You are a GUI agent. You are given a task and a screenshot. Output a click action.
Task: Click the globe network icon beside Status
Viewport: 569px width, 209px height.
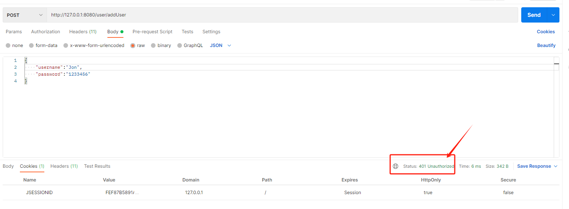[x=396, y=166]
